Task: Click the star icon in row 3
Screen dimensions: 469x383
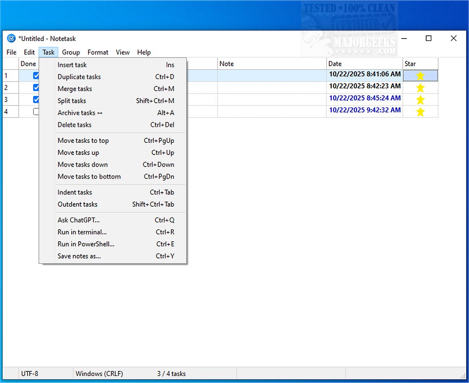Action: click(x=420, y=100)
